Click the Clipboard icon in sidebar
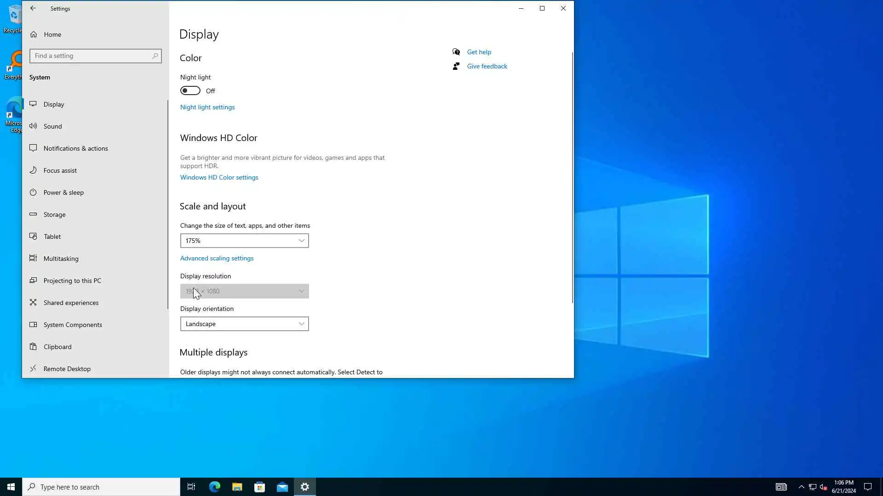 (33, 347)
